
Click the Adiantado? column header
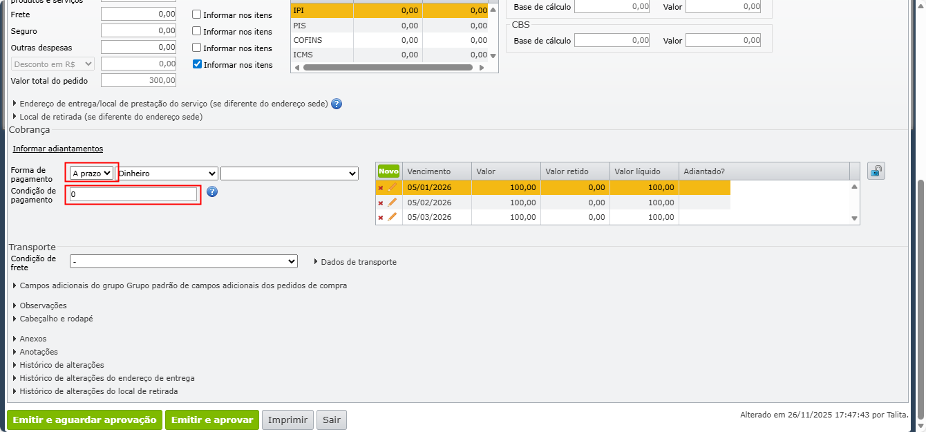(x=764, y=171)
